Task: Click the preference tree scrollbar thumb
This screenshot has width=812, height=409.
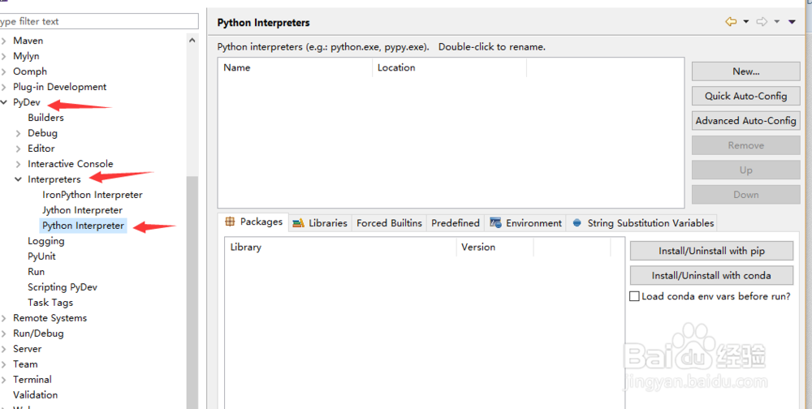Action: click(x=192, y=292)
